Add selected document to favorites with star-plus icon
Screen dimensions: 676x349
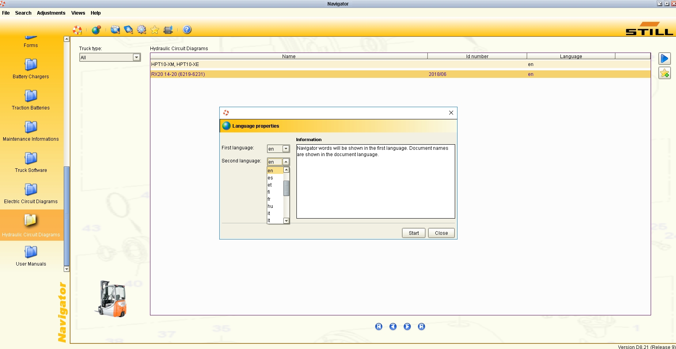(665, 73)
